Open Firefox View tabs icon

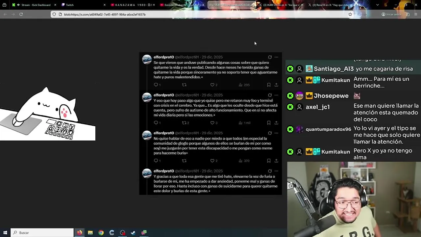point(4,5)
